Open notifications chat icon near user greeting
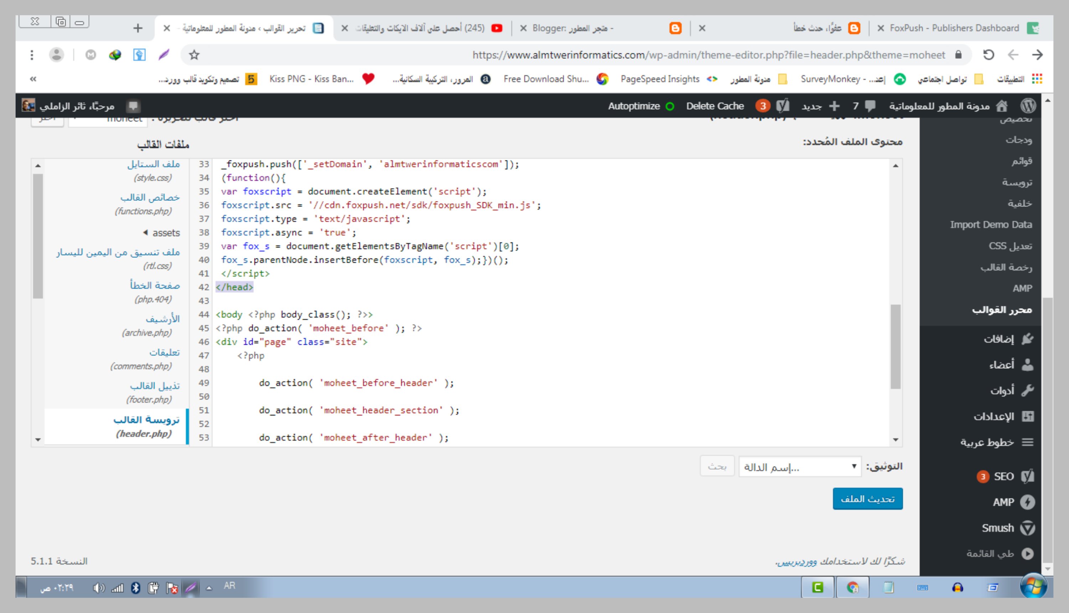This screenshot has height=613, width=1069. pos(134,106)
